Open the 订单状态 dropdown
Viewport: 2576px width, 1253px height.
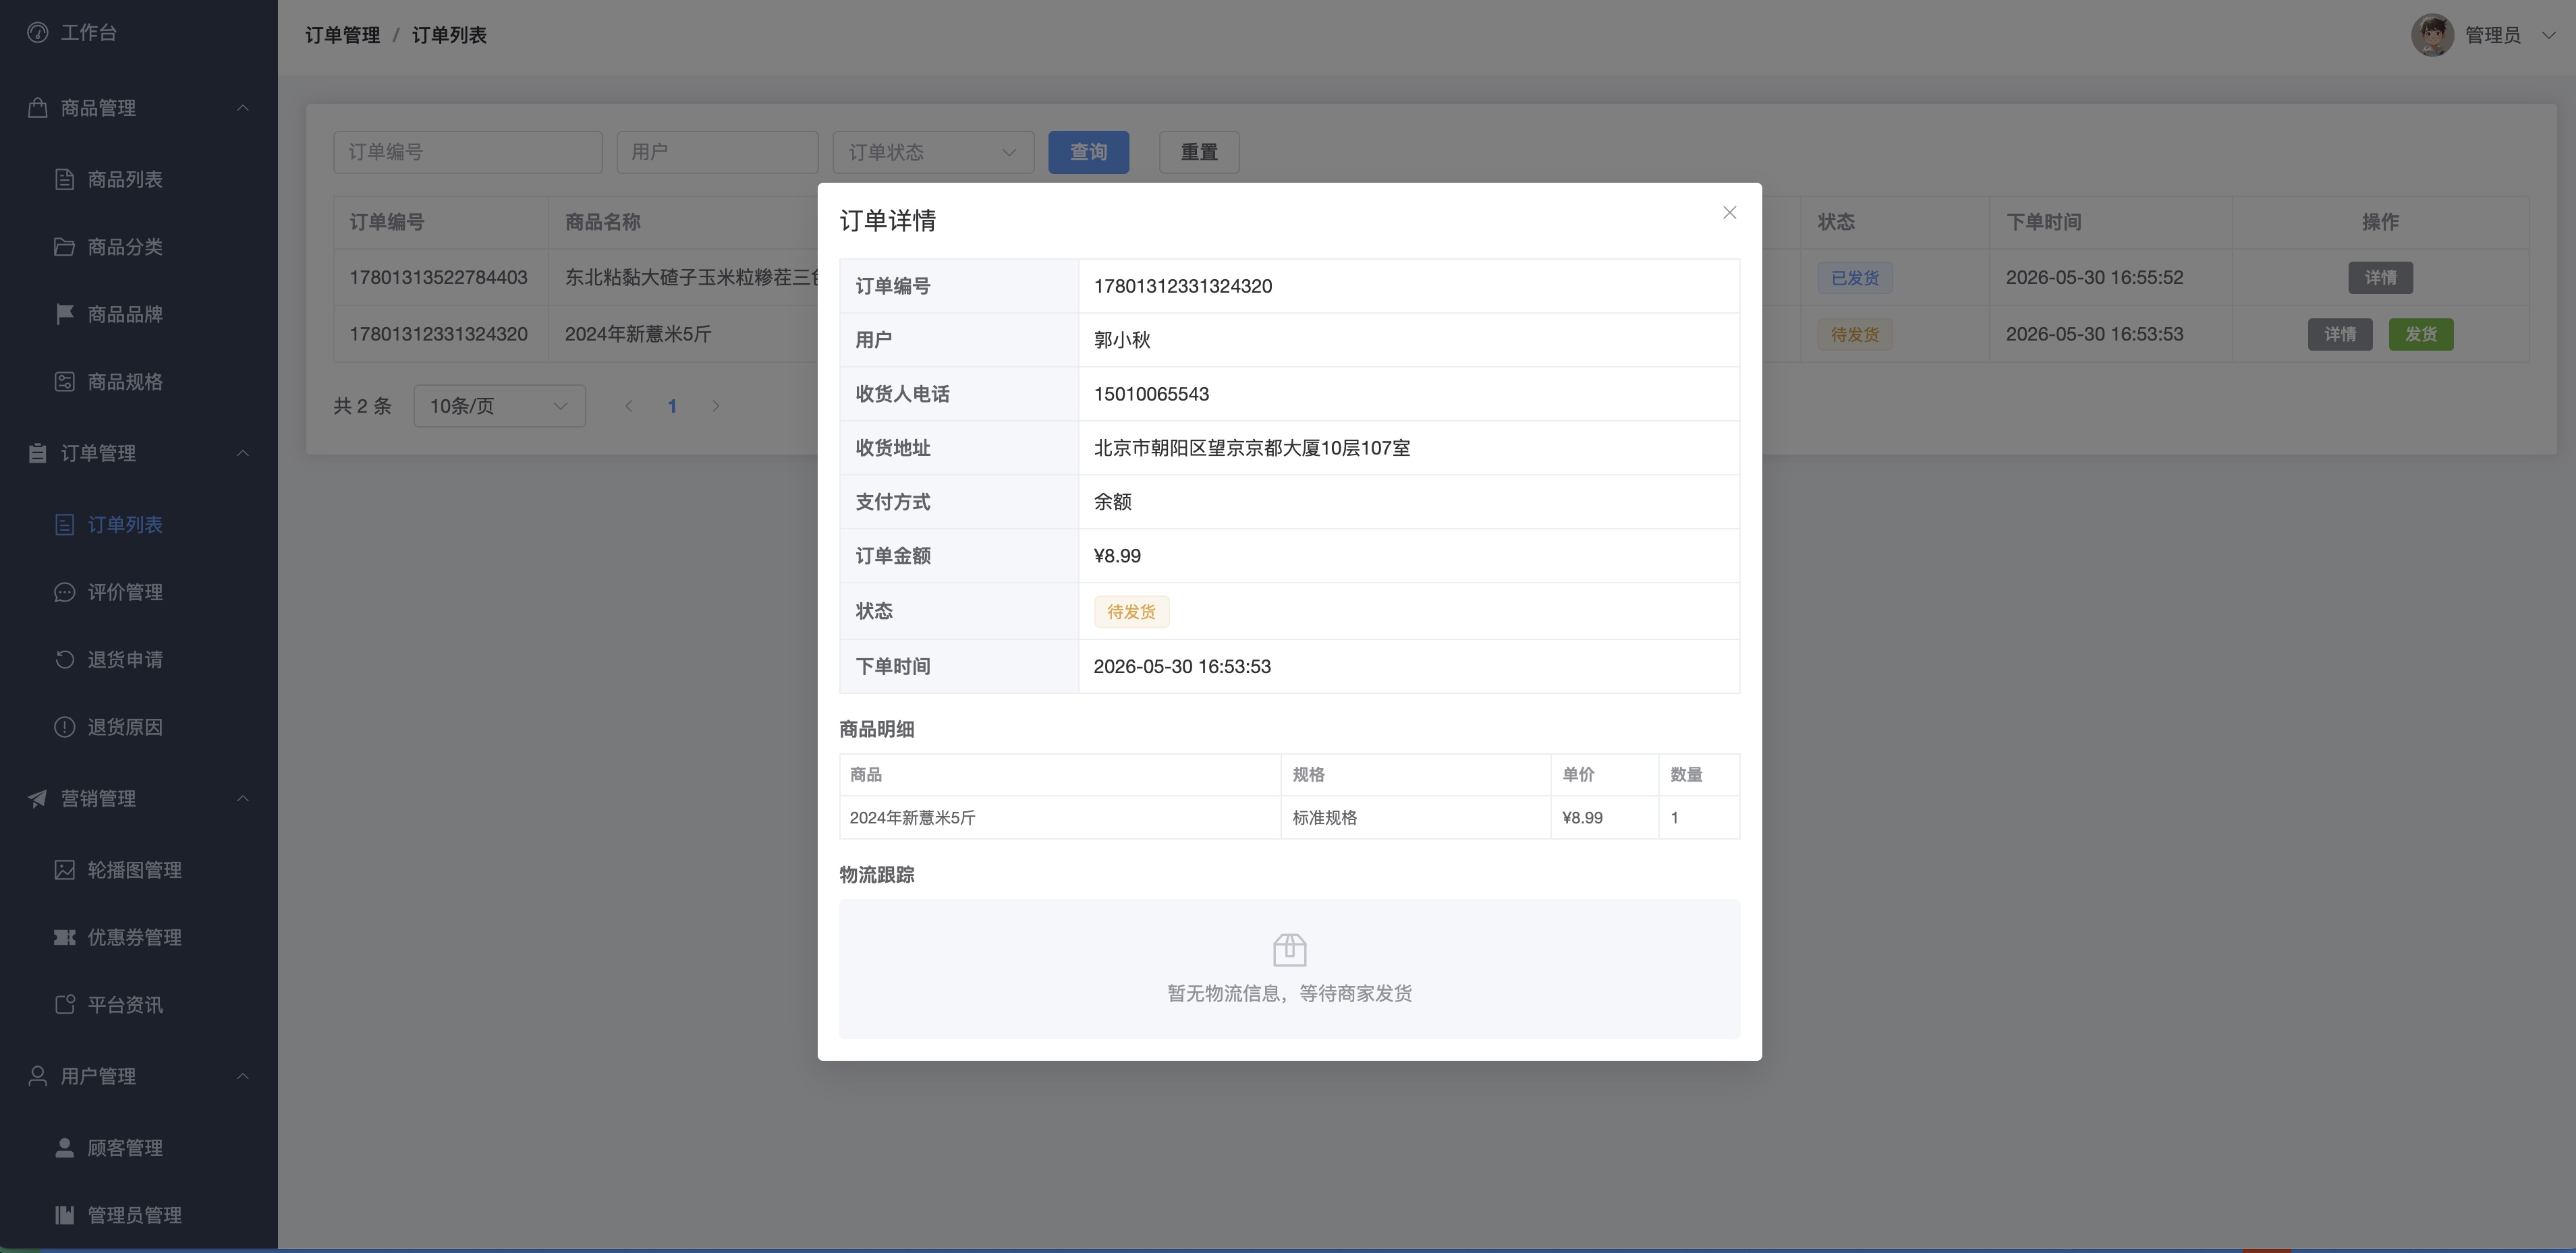[x=933, y=153]
